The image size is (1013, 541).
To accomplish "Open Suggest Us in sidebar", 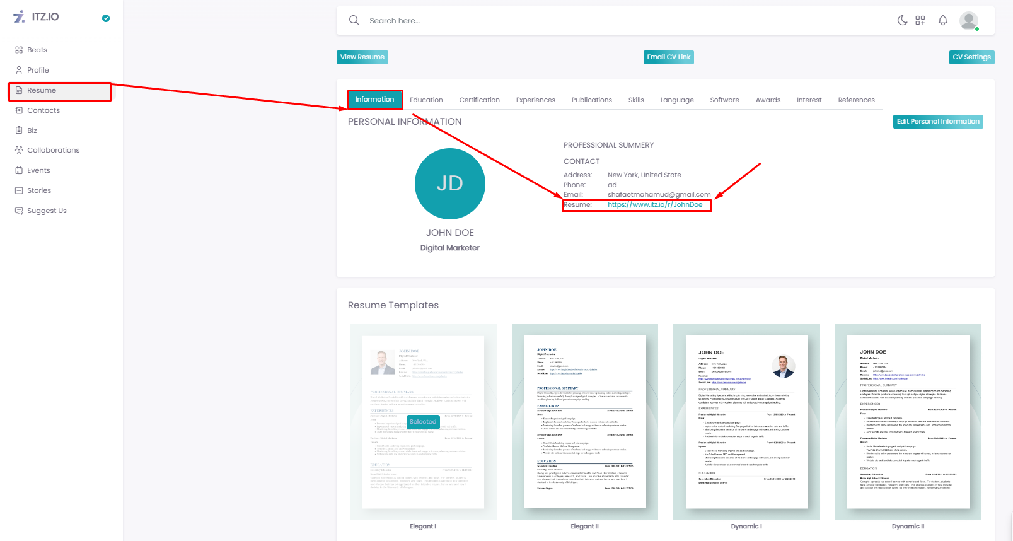I will tap(47, 211).
